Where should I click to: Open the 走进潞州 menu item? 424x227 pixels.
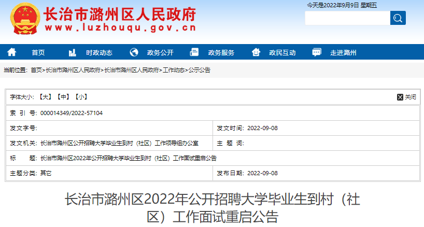[343, 52]
